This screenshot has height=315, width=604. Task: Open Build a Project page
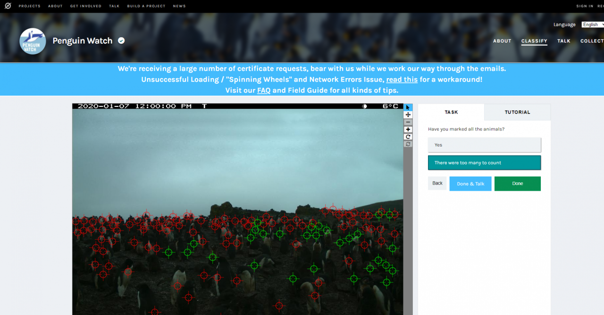pyautogui.click(x=146, y=6)
